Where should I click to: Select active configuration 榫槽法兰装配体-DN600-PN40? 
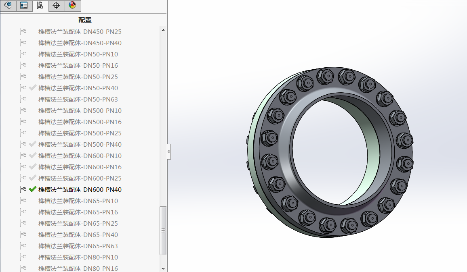coord(80,189)
